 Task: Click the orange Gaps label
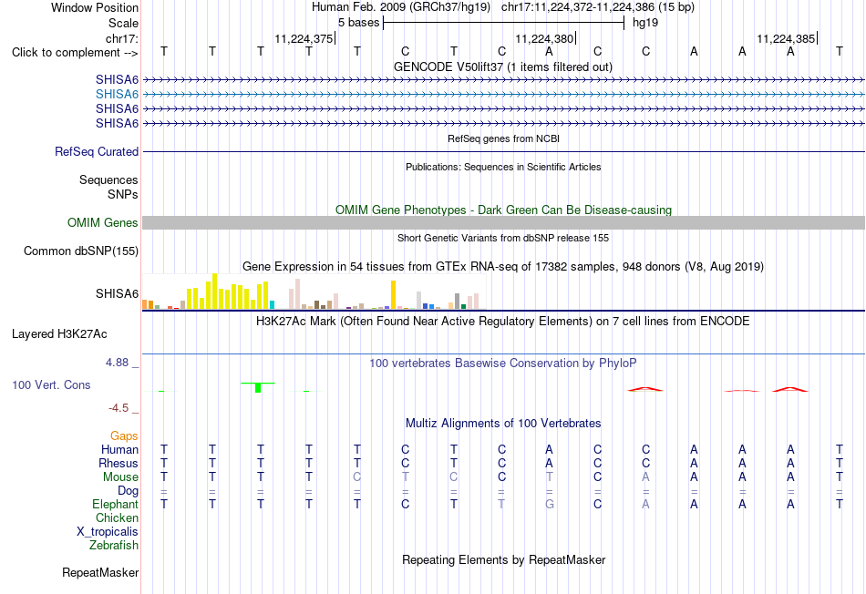pos(124,436)
